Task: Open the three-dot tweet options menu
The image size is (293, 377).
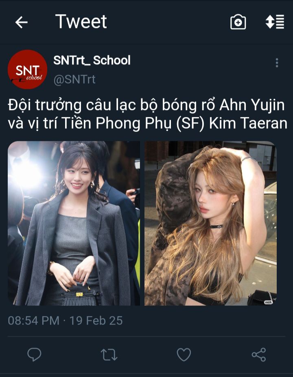Action: click(x=277, y=63)
